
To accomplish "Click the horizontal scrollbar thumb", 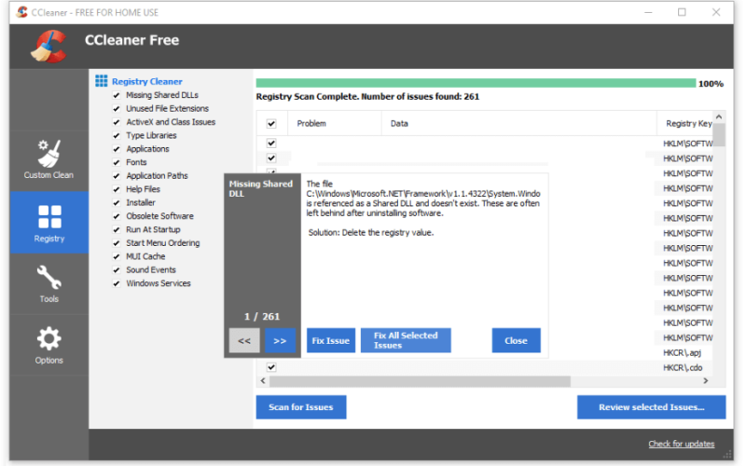I will click(420, 381).
